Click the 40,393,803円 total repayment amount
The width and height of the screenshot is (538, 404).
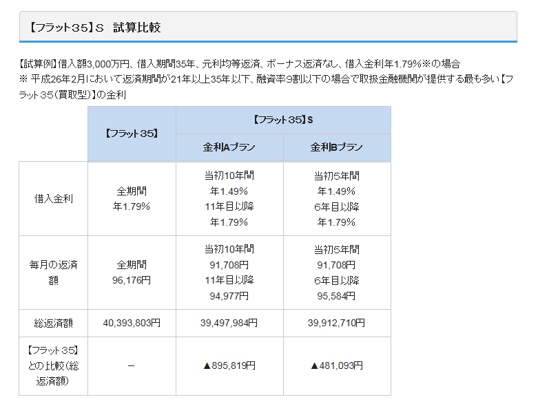[132, 322]
